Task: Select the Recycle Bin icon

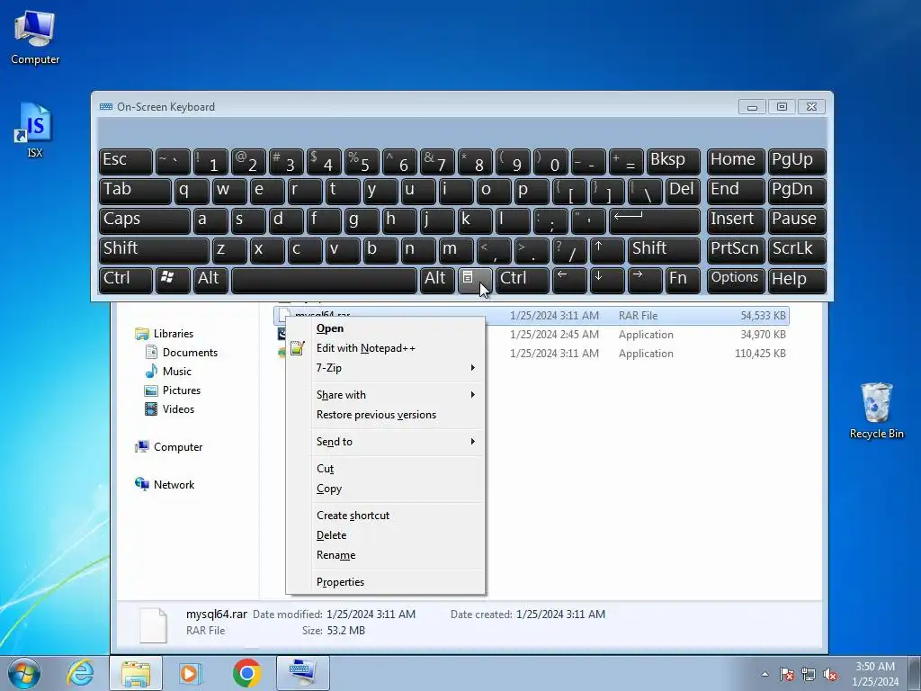Action: click(876, 410)
